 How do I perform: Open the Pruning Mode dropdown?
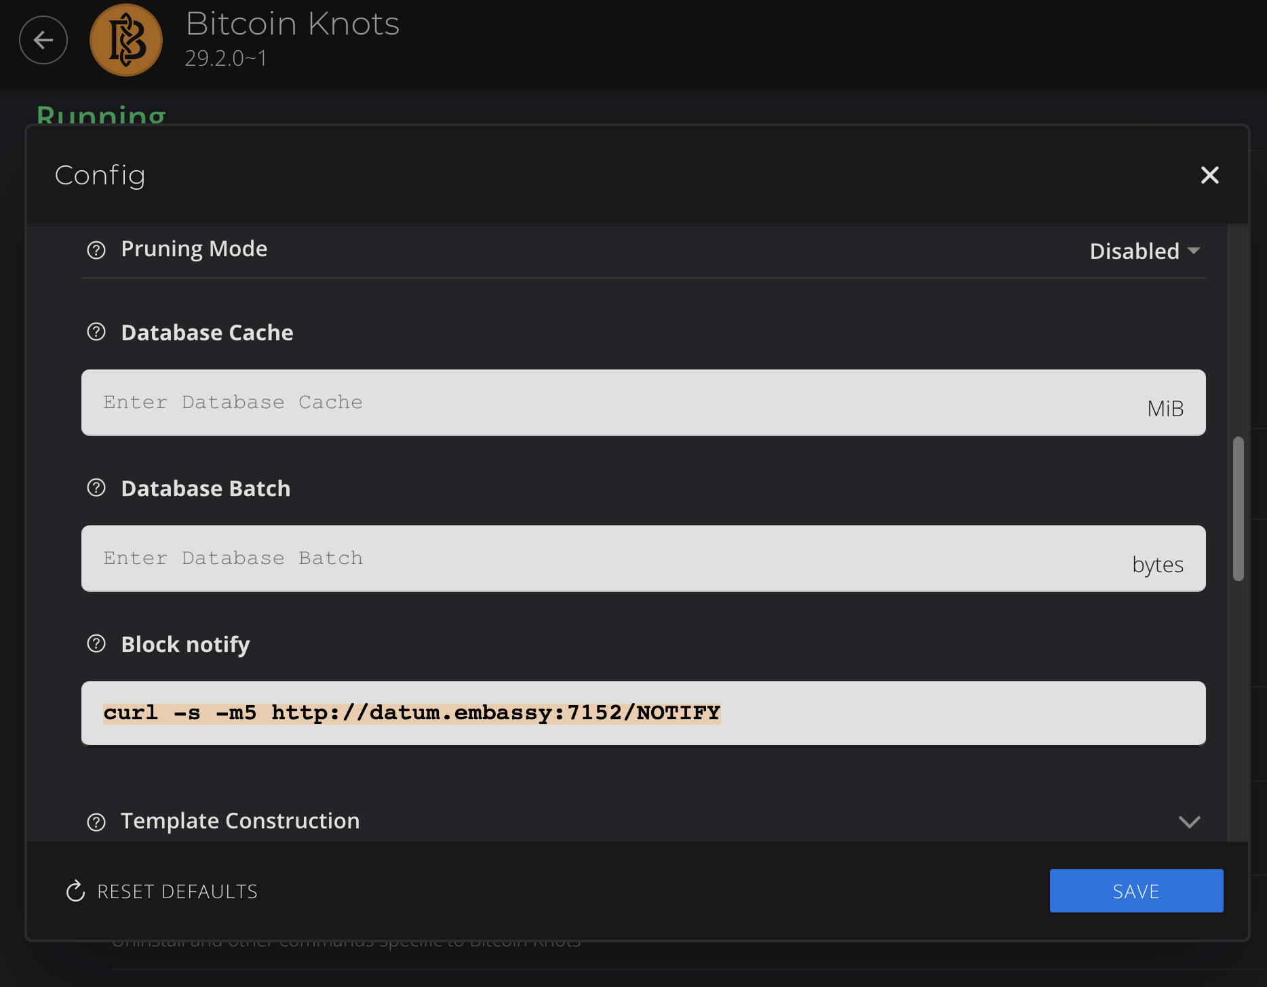coord(1144,251)
